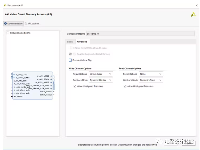Open Read Channel GenLock Mode dropdown
200x150 pixels.
tap(151, 80)
